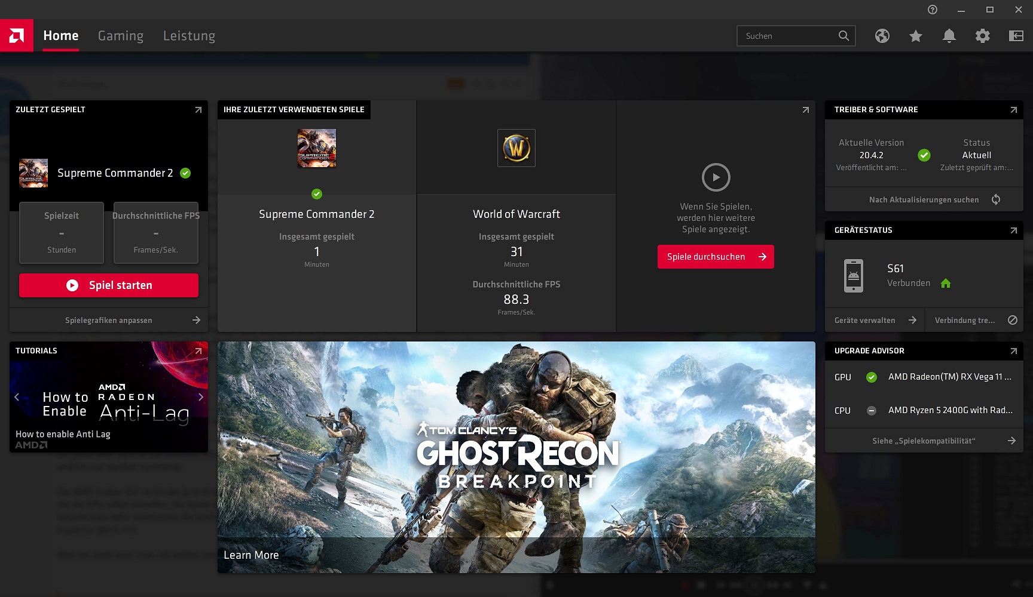Open Geräte verwalten
Screen dimensions: 1033x597
875,320
